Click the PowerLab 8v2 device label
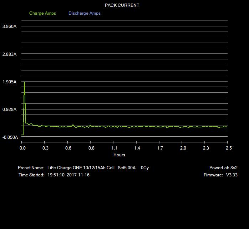Image resolution: width=249 pixels, height=229 pixels. coord(223,168)
